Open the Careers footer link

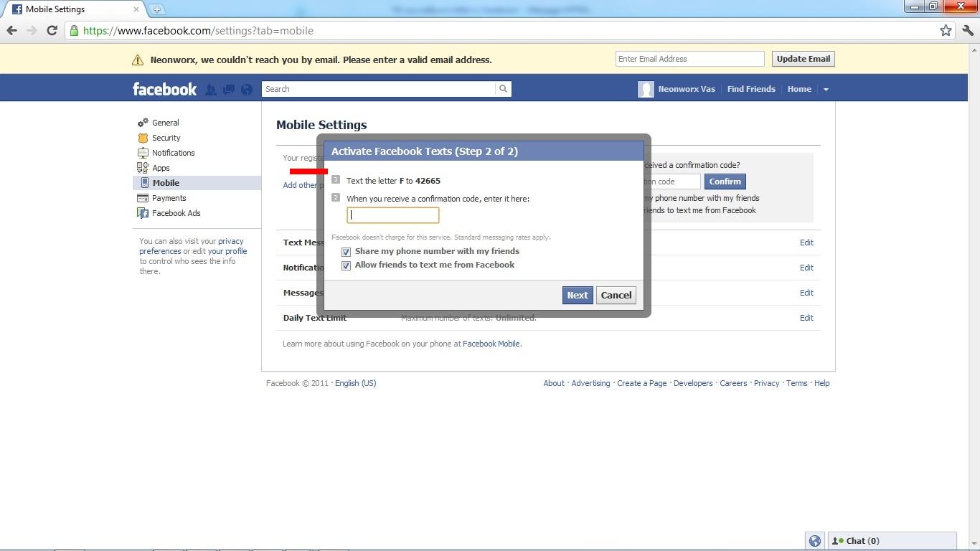(x=733, y=383)
